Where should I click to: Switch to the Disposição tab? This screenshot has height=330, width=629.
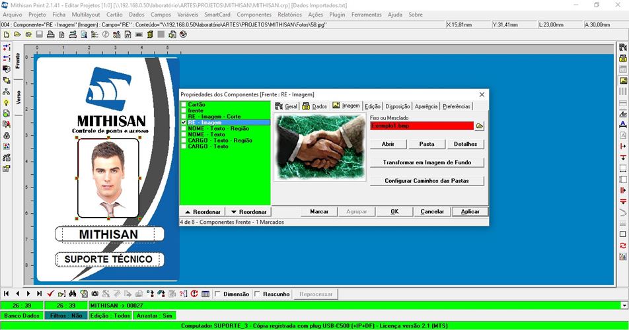(398, 106)
